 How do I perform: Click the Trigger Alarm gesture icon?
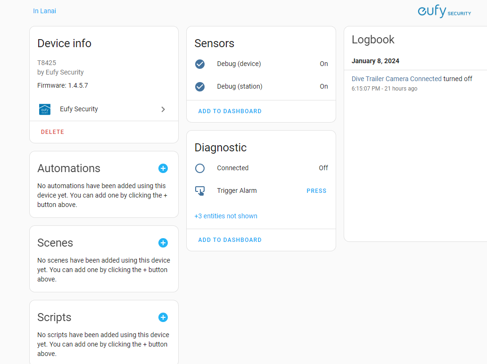pyautogui.click(x=200, y=190)
